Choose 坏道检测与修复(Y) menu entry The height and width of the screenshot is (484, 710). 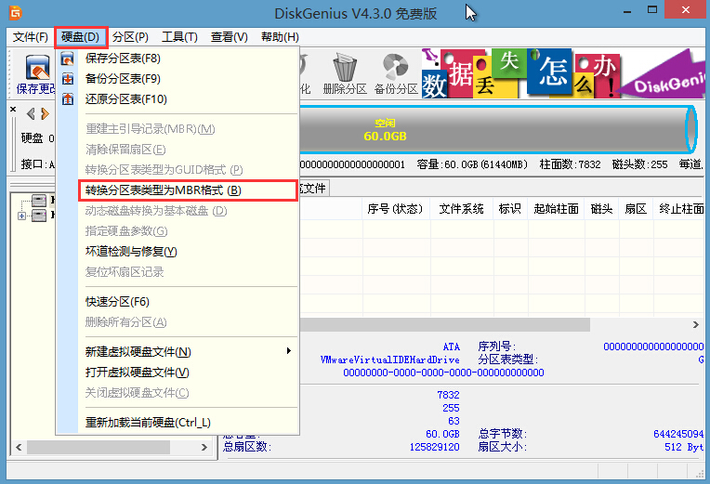[x=177, y=251]
